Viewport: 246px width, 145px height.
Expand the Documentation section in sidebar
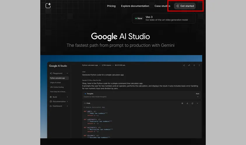pyautogui.click(x=67, y=101)
